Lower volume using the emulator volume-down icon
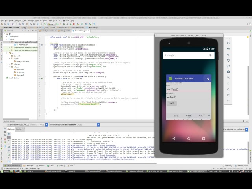 [228, 55]
